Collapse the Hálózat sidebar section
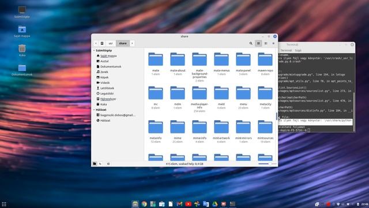Image resolution: width=369 pixels, height=208 pixels. [x=94, y=110]
